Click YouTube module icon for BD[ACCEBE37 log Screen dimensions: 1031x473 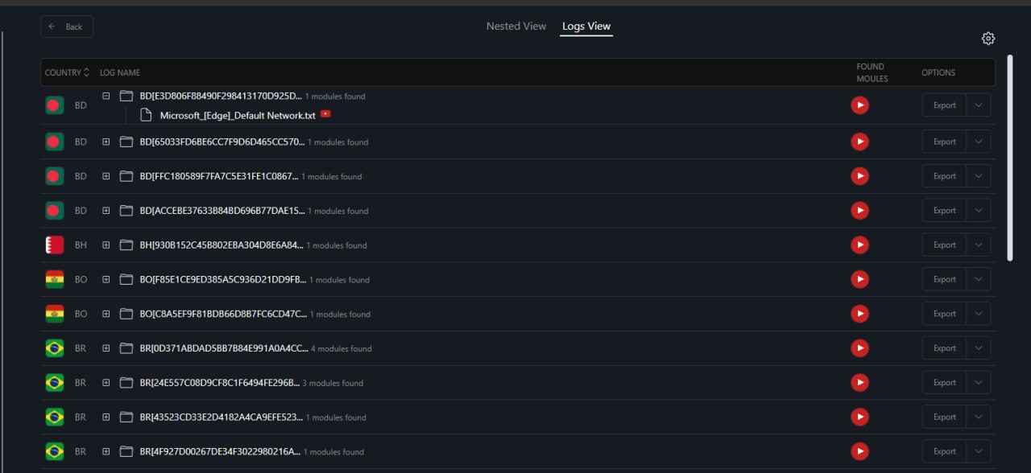(x=859, y=211)
